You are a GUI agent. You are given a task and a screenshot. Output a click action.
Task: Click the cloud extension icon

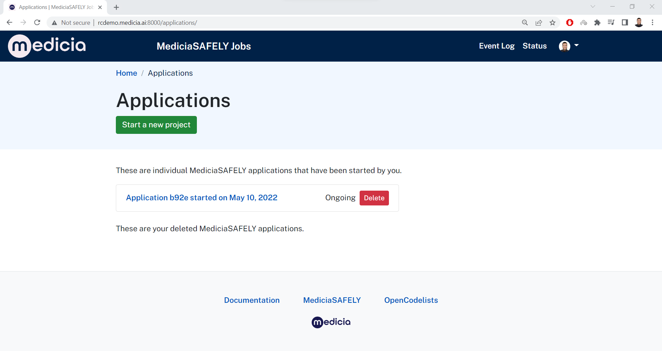[x=583, y=22]
